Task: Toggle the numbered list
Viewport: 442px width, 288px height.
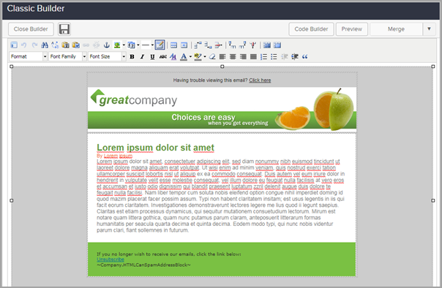Action: coord(263,57)
